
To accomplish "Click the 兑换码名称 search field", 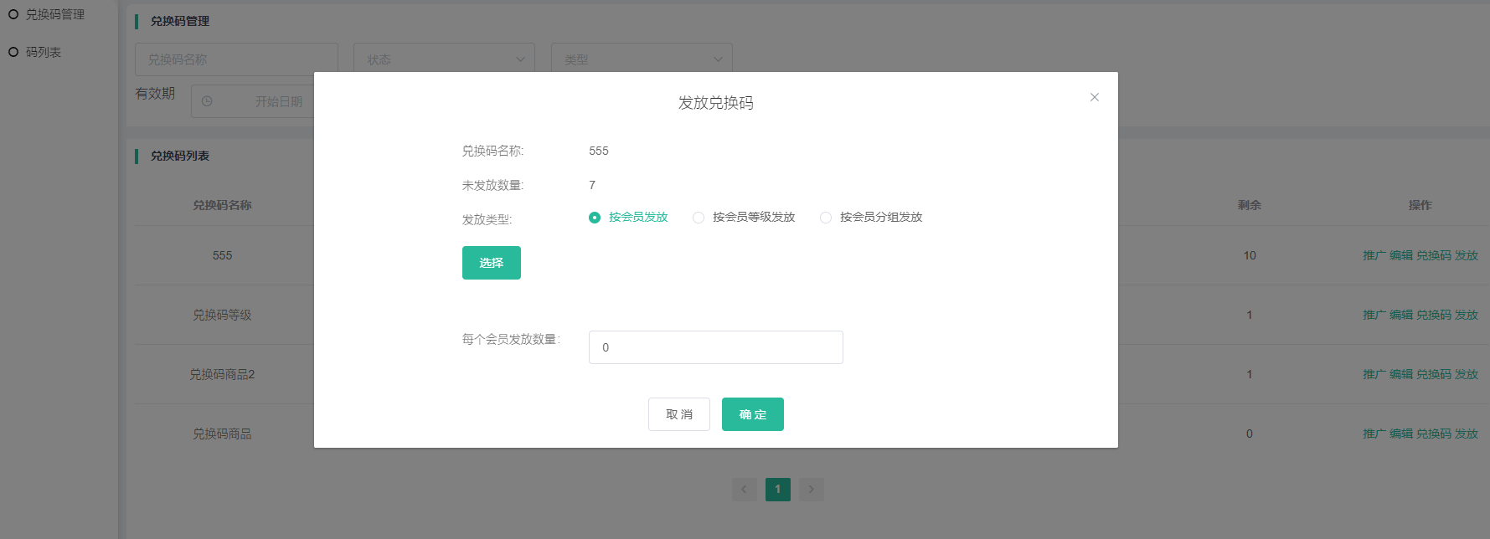I will click(236, 59).
